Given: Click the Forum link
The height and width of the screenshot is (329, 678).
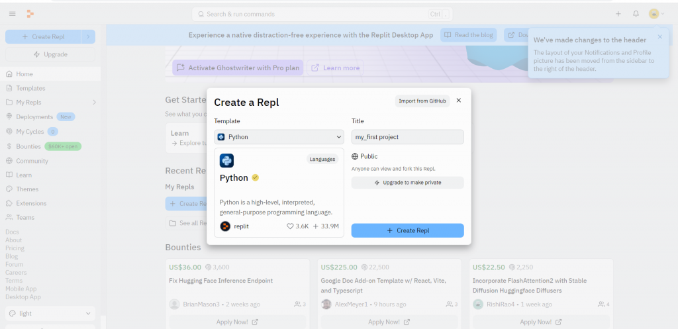Looking at the screenshot, I should pos(15,264).
